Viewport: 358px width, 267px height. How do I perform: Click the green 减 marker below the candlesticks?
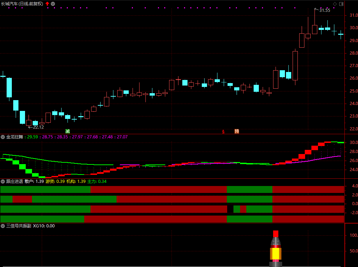tap(67, 131)
